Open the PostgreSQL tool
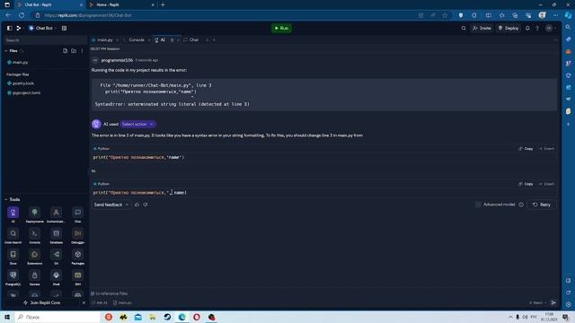Screen dimensions: 575x323 pyautogui.click(x=13, y=277)
